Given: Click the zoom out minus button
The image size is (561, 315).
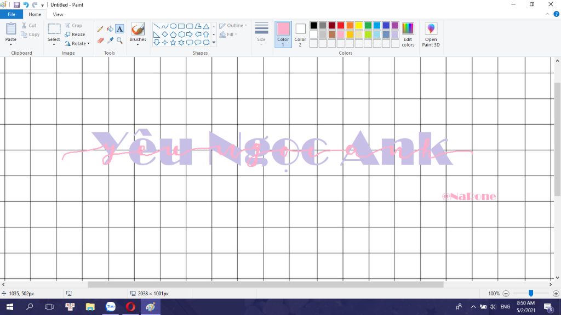Looking at the screenshot, I should (506, 294).
